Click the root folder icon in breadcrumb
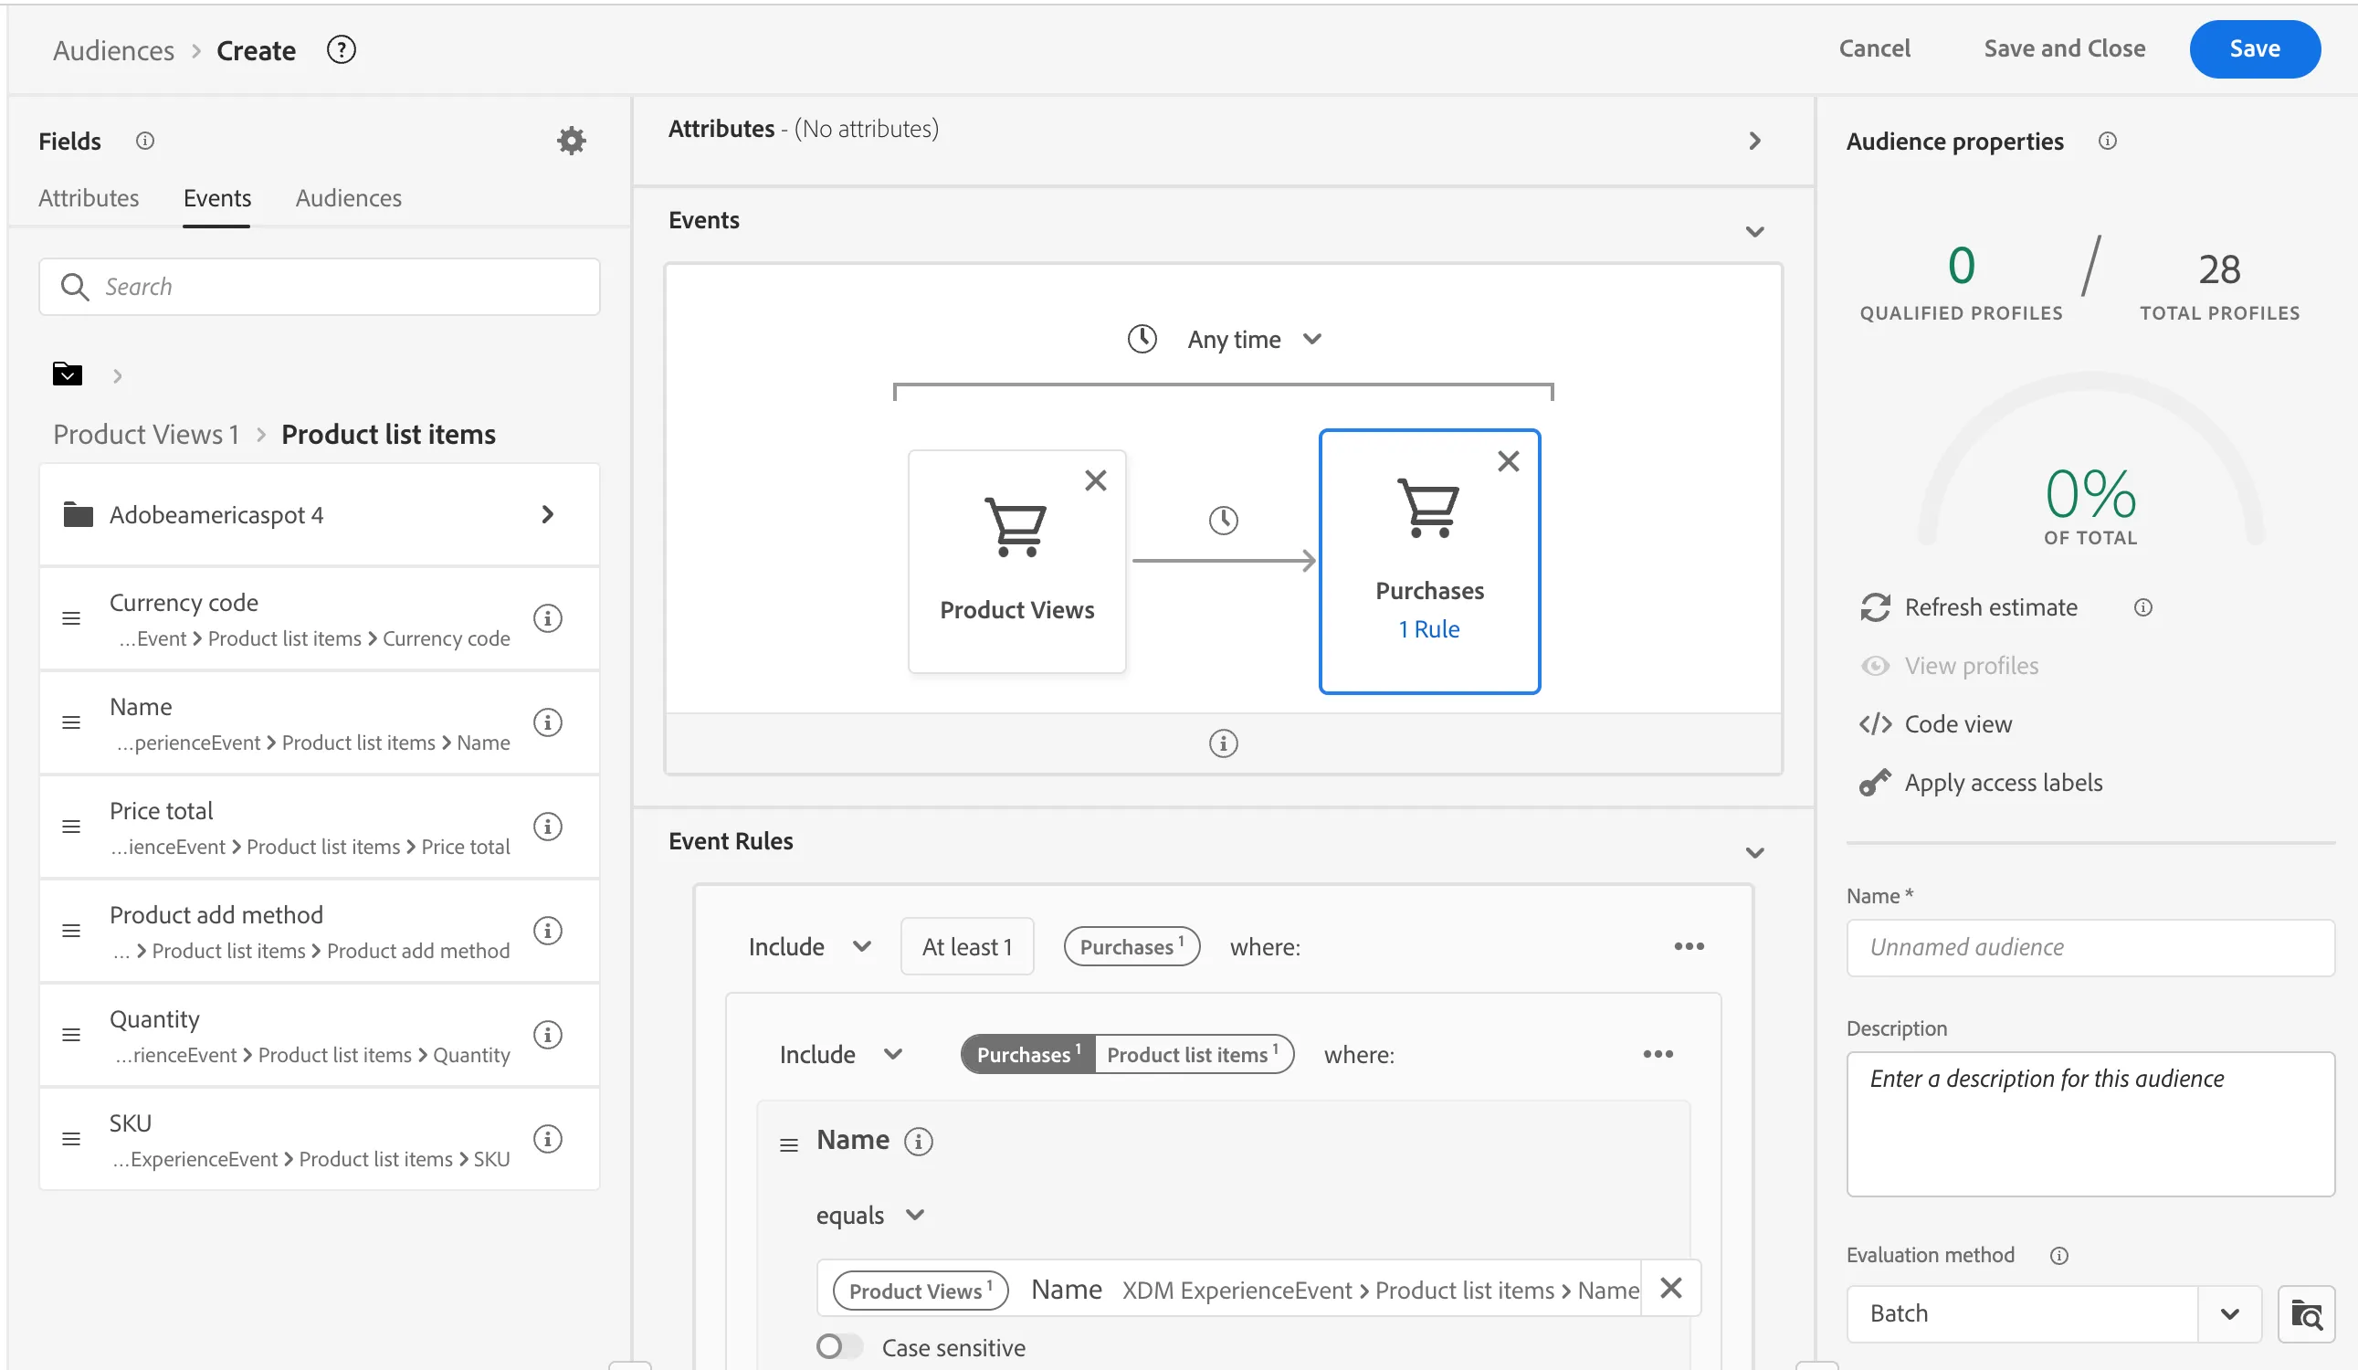 coord(68,374)
